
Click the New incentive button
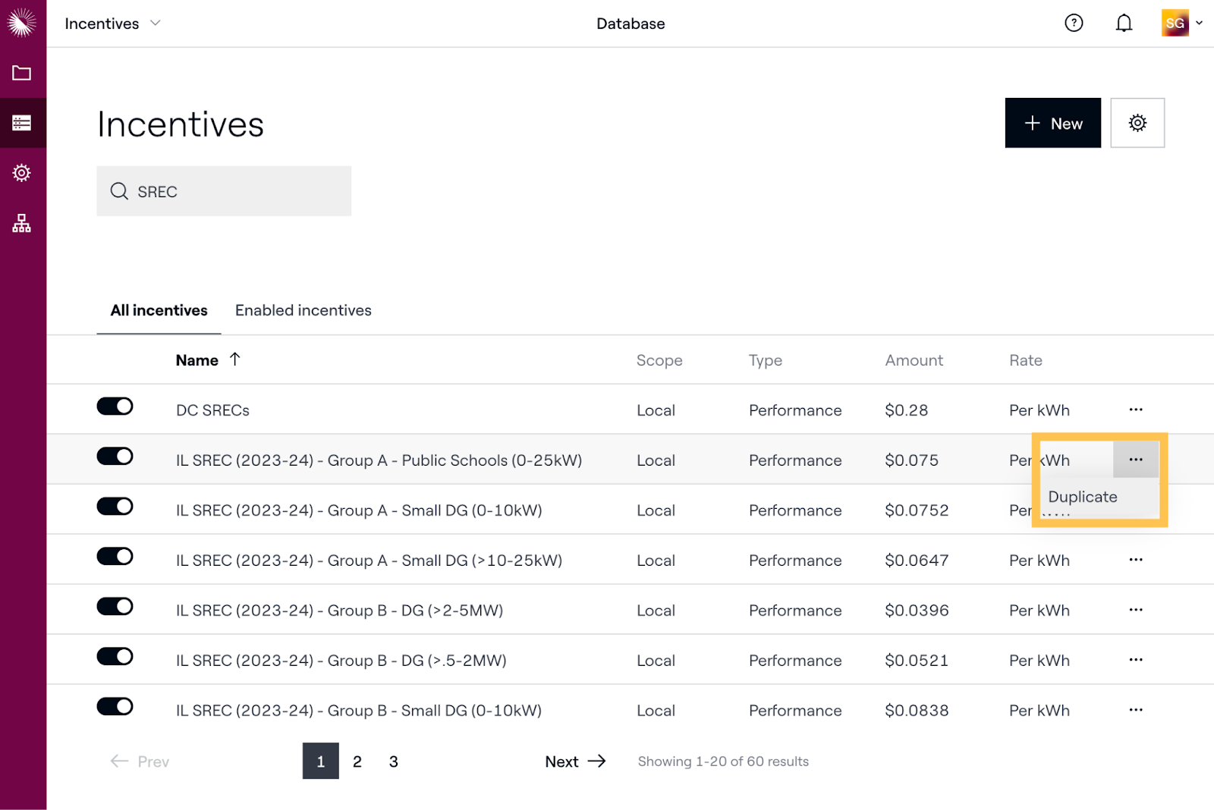click(x=1052, y=123)
